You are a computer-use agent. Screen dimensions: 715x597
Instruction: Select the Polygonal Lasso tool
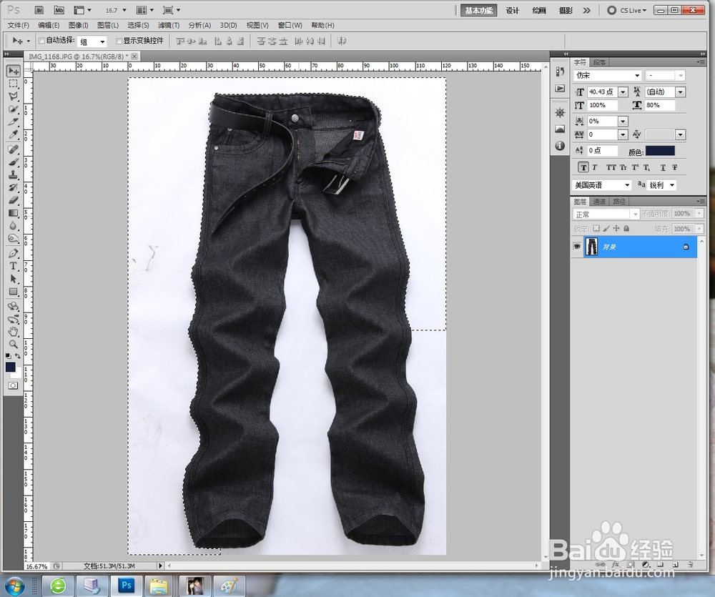click(x=13, y=97)
